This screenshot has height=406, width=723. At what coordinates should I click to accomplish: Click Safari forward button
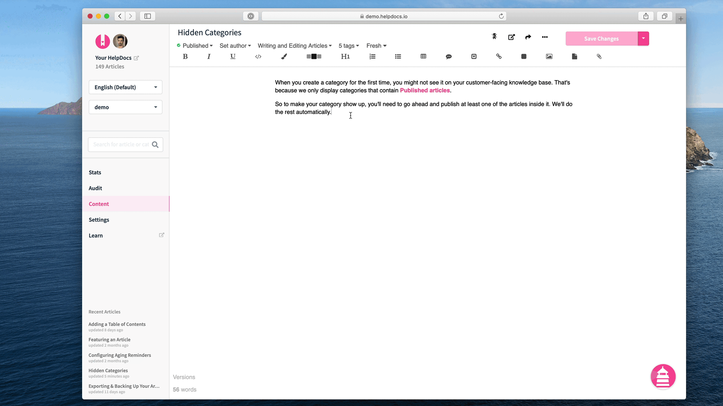pyautogui.click(x=130, y=16)
